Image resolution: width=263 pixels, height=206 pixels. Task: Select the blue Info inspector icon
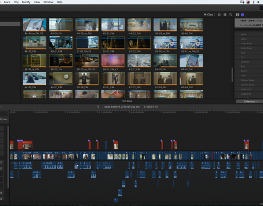(242, 15)
